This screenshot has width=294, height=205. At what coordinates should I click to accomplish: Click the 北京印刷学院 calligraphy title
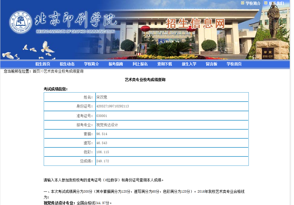pyautogui.click(x=76, y=20)
